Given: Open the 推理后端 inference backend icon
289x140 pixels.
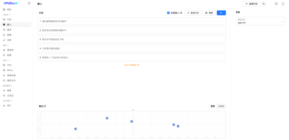Looking at the screenshot, I should point(4,75).
